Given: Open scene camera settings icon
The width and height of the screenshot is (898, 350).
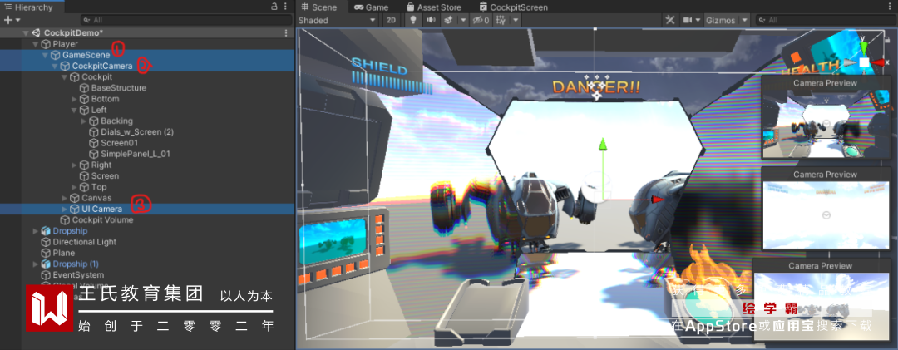Looking at the screenshot, I should [688, 20].
